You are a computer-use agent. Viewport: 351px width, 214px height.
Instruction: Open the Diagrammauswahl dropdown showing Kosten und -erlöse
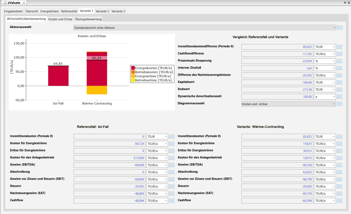point(289,104)
